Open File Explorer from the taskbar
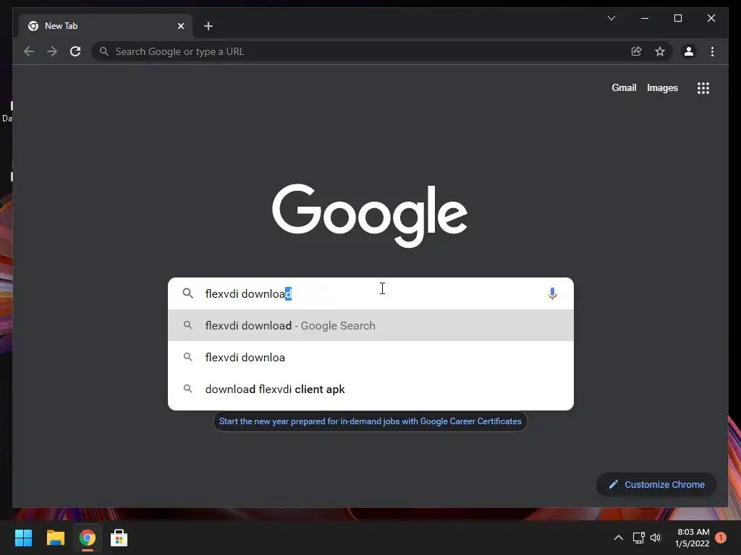This screenshot has height=555, width=741. pos(55,538)
